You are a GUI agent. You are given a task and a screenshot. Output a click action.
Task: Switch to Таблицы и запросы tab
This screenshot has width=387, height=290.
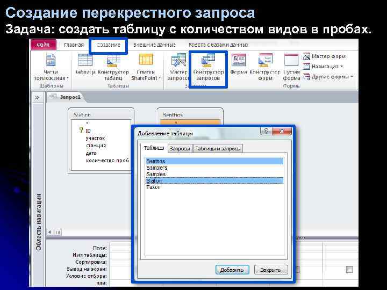[218, 149]
